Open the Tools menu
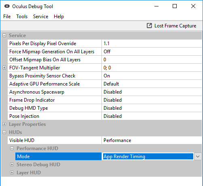This screenshot has width=203, height=186. pyautogui.click(x=22, y=17)
